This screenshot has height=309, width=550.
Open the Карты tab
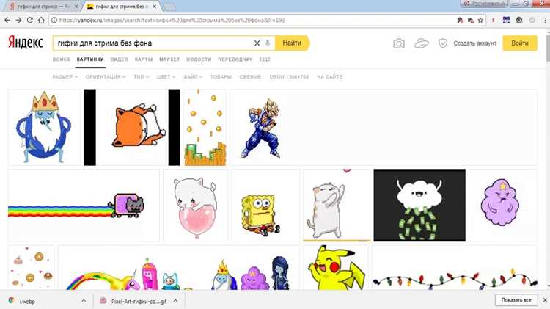(144, 59)
